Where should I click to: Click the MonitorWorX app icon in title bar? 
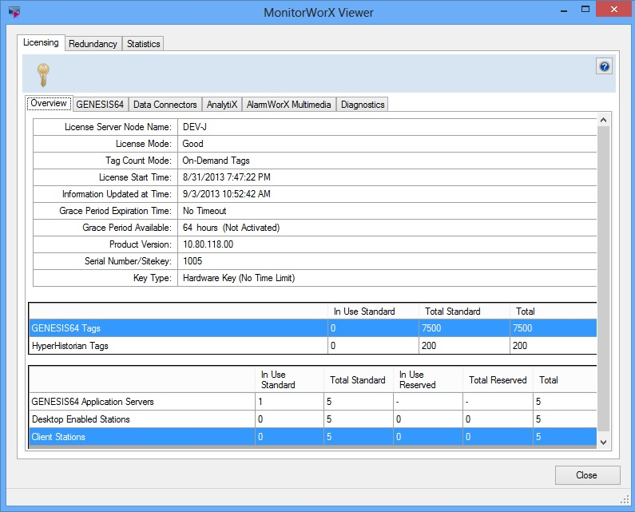tap(14, 13)
